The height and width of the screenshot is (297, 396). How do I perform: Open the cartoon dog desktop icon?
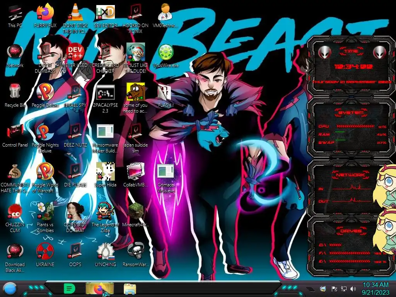pyautogui.click(x=135, y=99)
